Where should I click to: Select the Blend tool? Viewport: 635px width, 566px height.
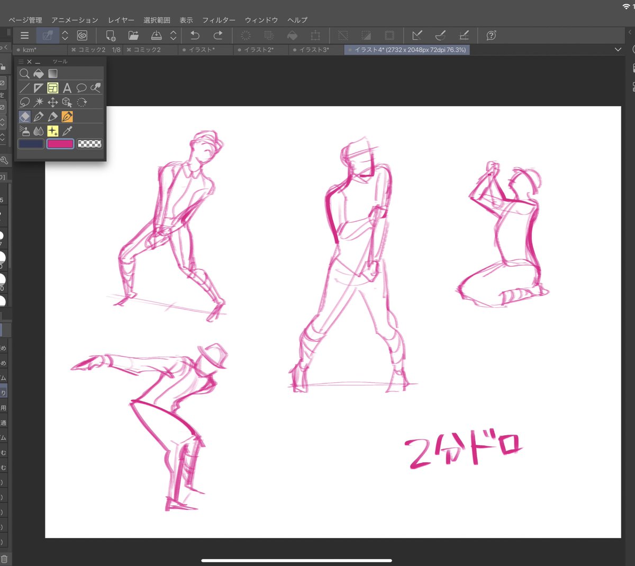[39, 131]
